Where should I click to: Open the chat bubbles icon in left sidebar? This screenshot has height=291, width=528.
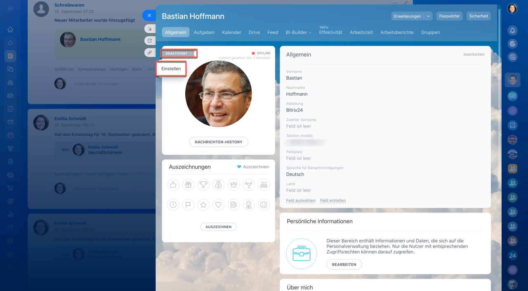click(x=10, y=69)
